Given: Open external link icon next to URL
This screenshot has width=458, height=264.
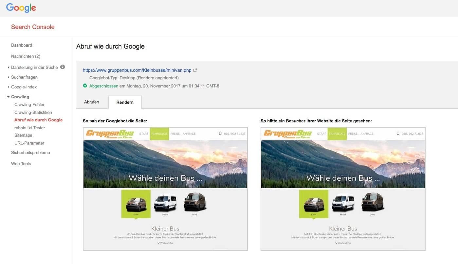Looking at the screenshot, I should coord(195,70).
